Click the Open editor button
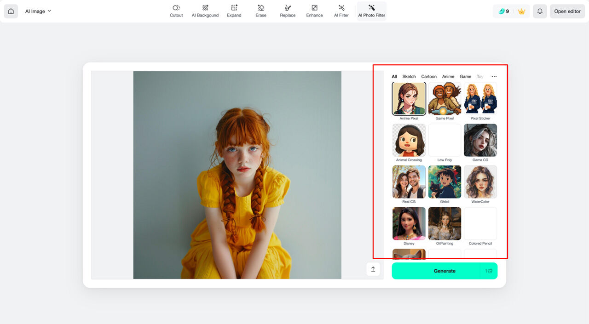 (x=567, y=11)
